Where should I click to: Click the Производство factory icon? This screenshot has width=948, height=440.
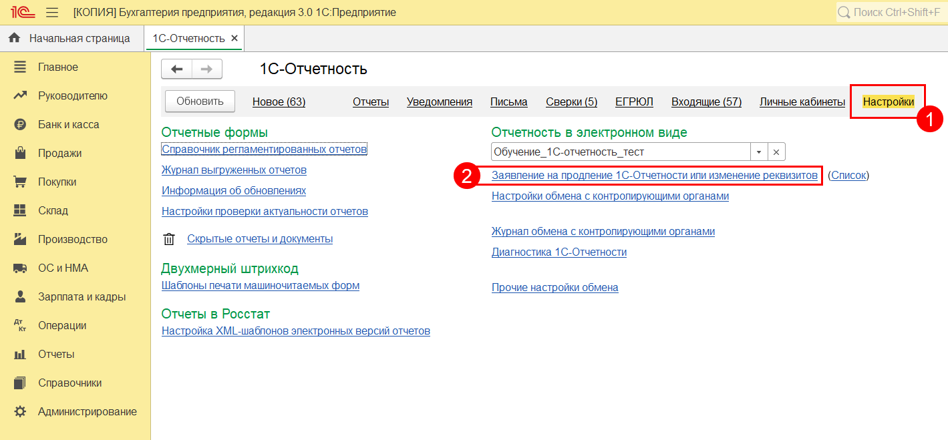point(20,240)
